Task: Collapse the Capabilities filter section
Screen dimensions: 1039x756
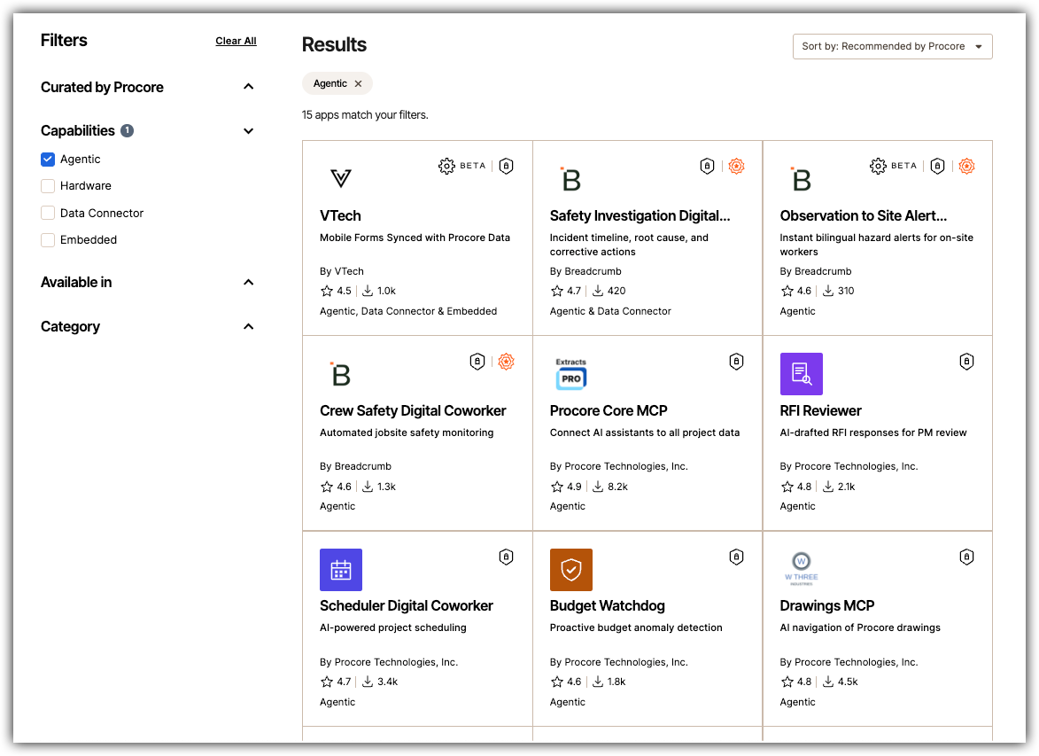Action: (249, 130)
